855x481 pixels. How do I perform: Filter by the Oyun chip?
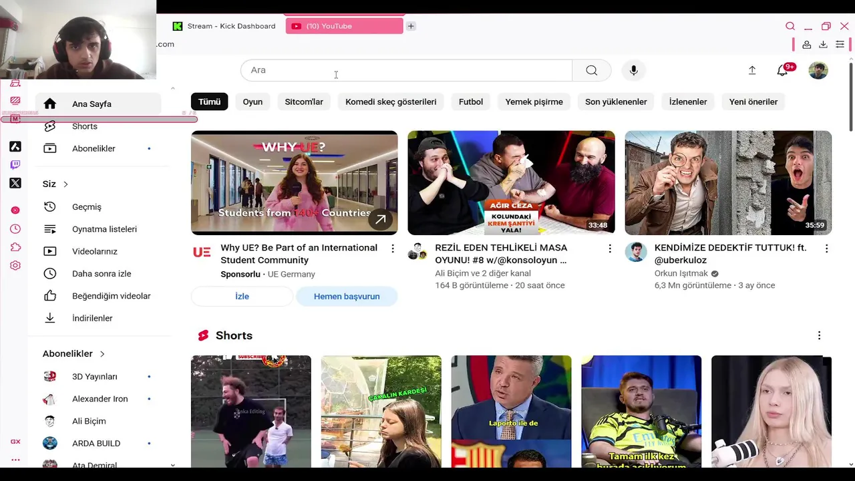click(x=252, y=102)
